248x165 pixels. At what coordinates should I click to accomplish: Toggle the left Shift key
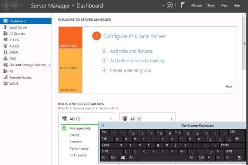pos(105,151)
